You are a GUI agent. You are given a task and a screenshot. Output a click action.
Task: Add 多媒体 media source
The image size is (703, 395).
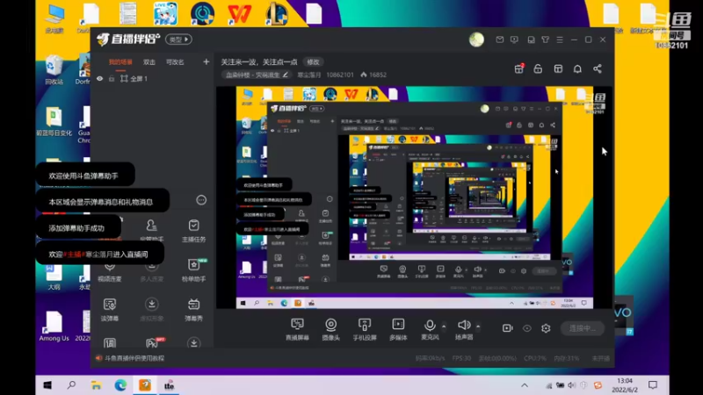coord(398,329)
